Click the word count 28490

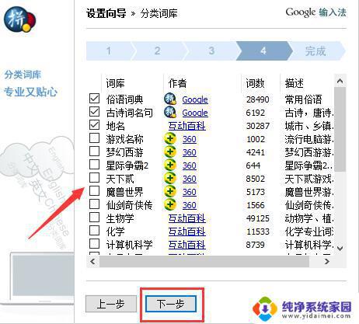pyautogui.click(x=258, y=99)
